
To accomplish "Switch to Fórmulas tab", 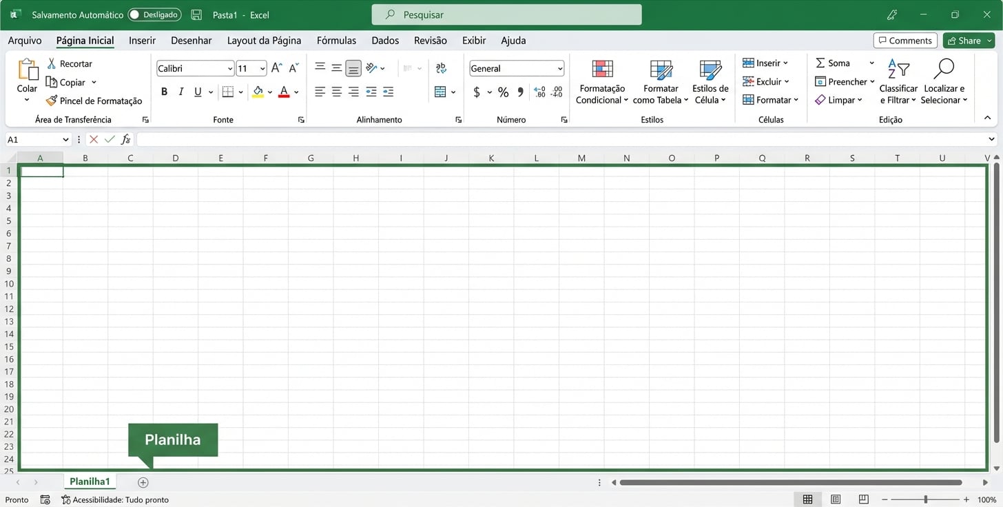I will 336,41.
